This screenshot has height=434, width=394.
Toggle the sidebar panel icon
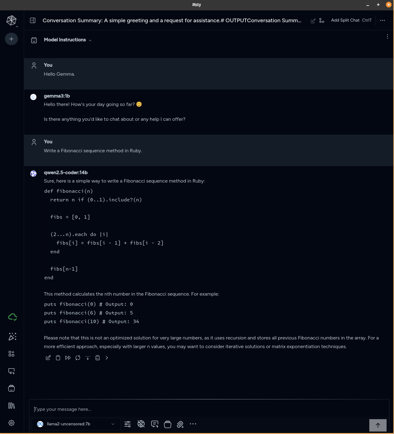pyautogui.click(x=33, y=20)
